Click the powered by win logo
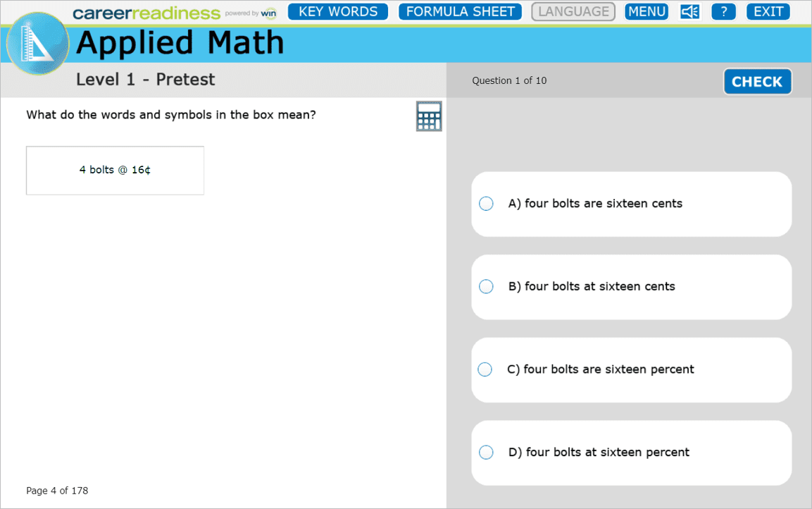This screenshot has height=509, width=812. click(x=251, y=13)
